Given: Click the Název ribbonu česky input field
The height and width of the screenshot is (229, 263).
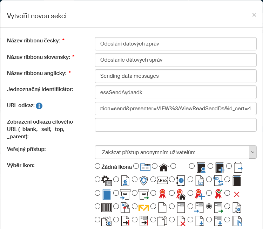Looking at the screenshot, I should [175, 44].
